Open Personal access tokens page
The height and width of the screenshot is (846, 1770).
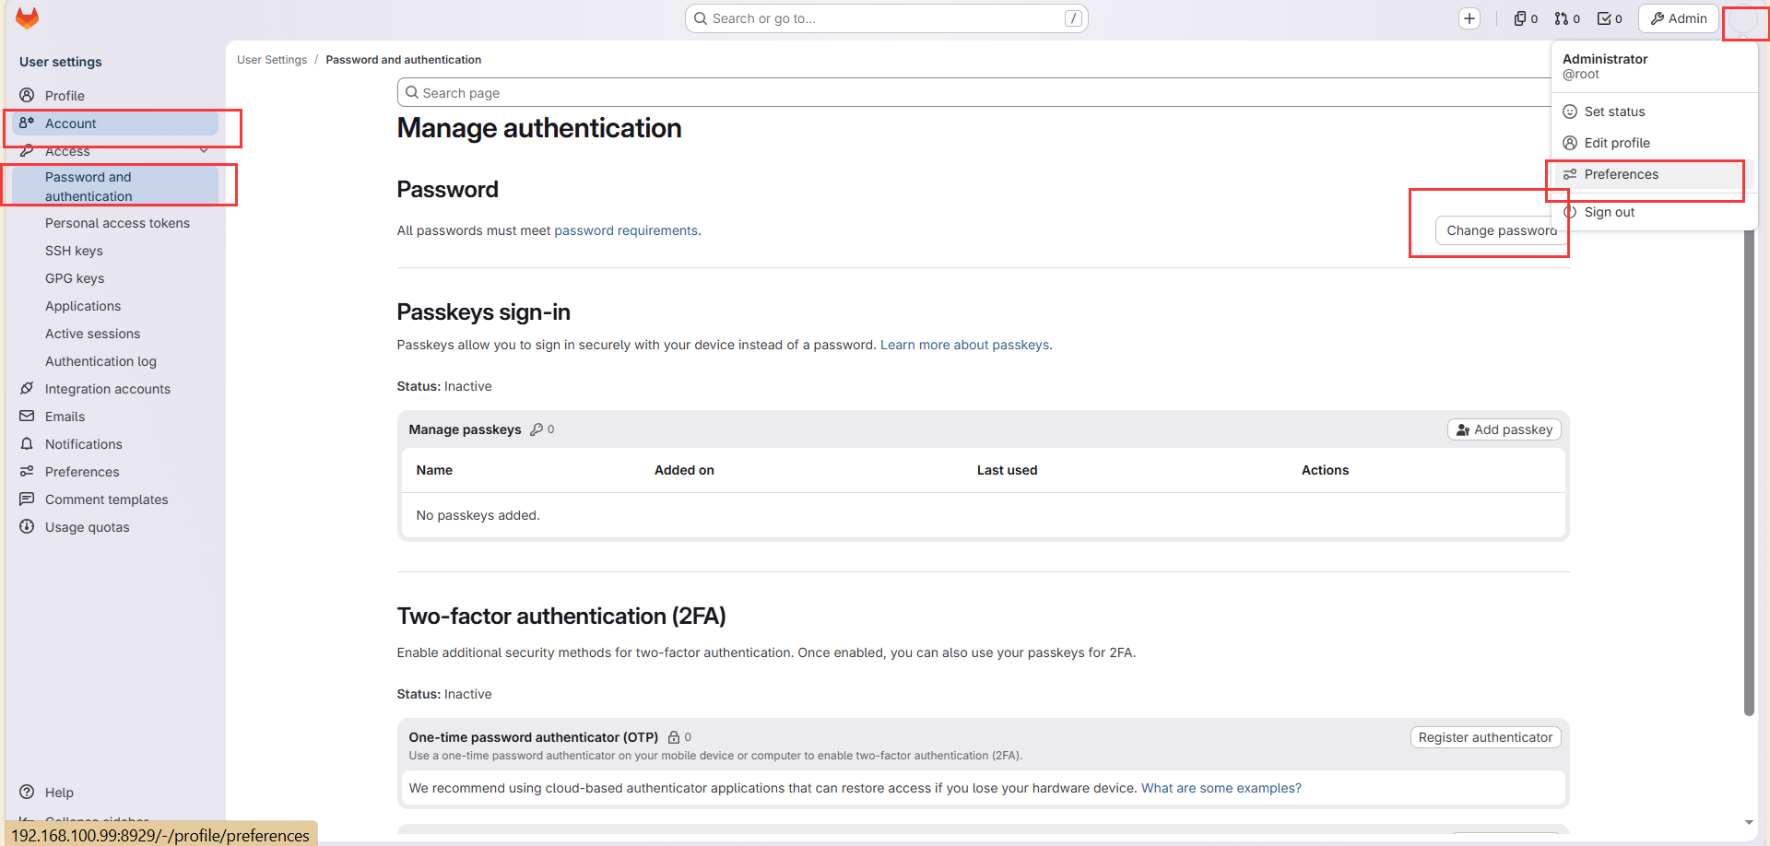coord(117,223)
